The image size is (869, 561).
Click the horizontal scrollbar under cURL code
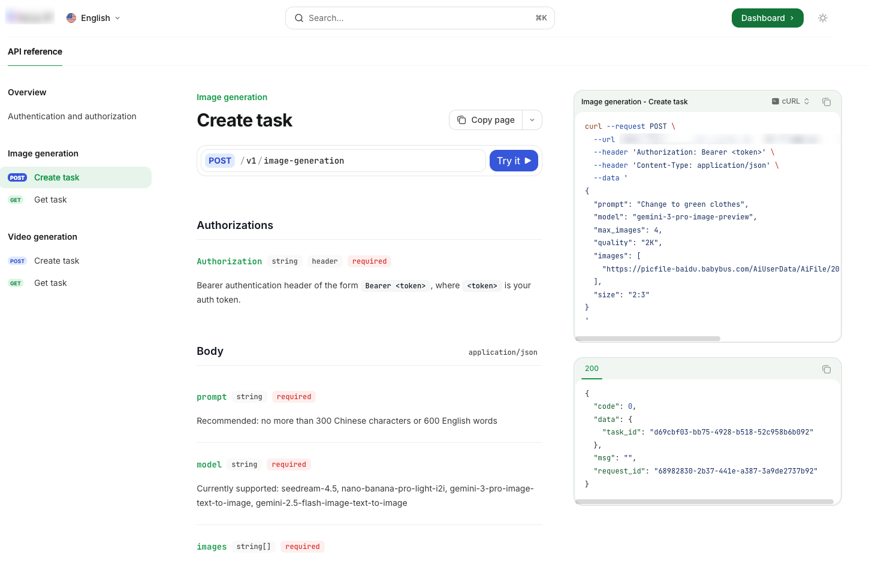(x=647, y=339)
